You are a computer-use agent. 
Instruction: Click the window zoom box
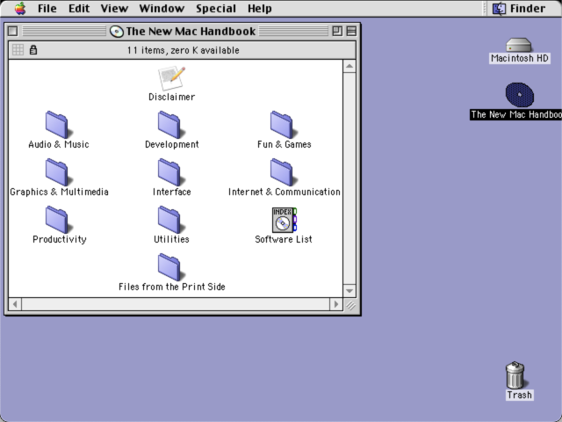pyautogui.click(x=337, y=32)
